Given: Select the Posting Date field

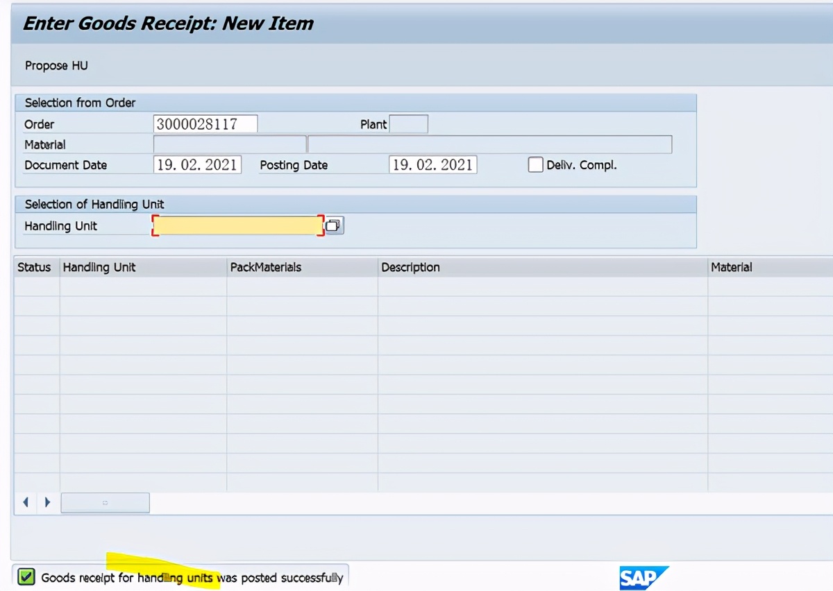Looking at the screenshot, I should (432, 165).
